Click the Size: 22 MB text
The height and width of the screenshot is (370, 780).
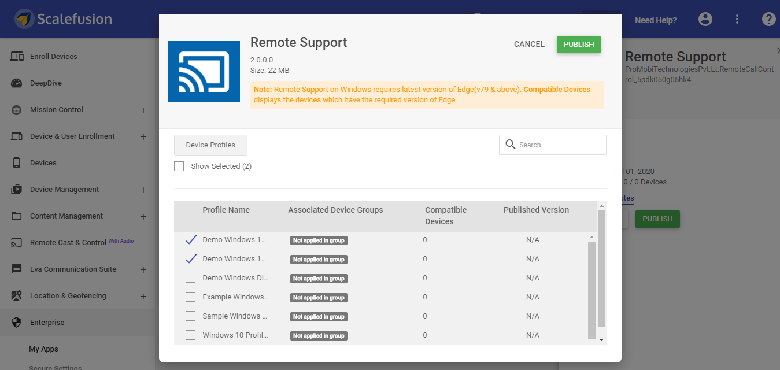coord(270,71)
